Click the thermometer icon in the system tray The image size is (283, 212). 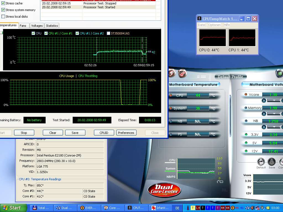click(188, 208)
